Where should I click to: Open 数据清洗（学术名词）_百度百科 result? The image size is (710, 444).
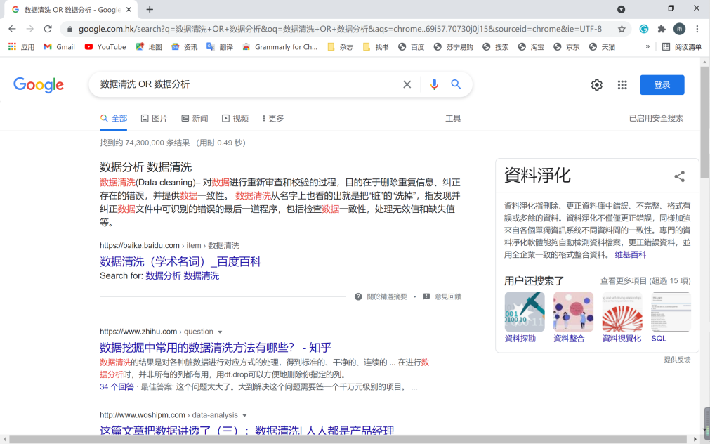(180, 262)
